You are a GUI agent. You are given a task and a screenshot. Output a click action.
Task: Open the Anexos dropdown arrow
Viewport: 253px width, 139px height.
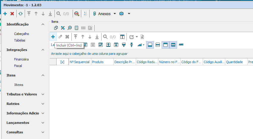click(x=115, y=14)
